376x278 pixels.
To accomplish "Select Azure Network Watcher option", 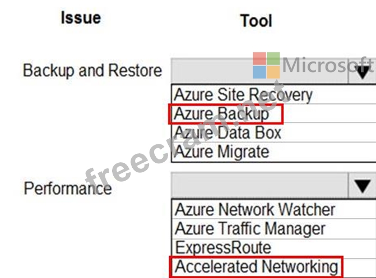I will [x=255, y=210].
